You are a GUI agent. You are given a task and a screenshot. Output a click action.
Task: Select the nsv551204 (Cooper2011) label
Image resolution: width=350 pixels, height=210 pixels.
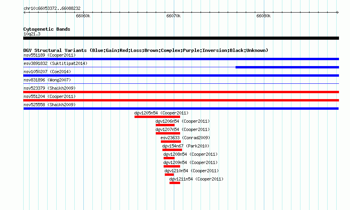click(50, 96)
